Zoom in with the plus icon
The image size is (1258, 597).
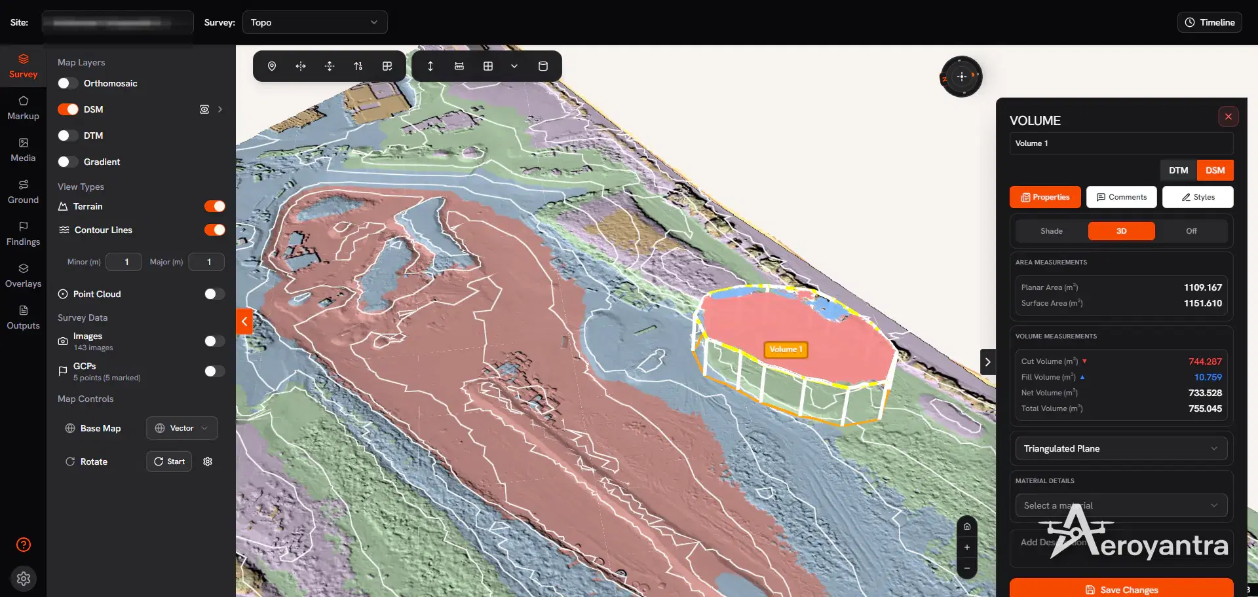point(967,547)
